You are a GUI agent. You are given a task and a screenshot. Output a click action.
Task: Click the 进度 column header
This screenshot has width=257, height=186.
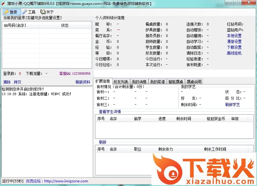[x=166, y=119]
